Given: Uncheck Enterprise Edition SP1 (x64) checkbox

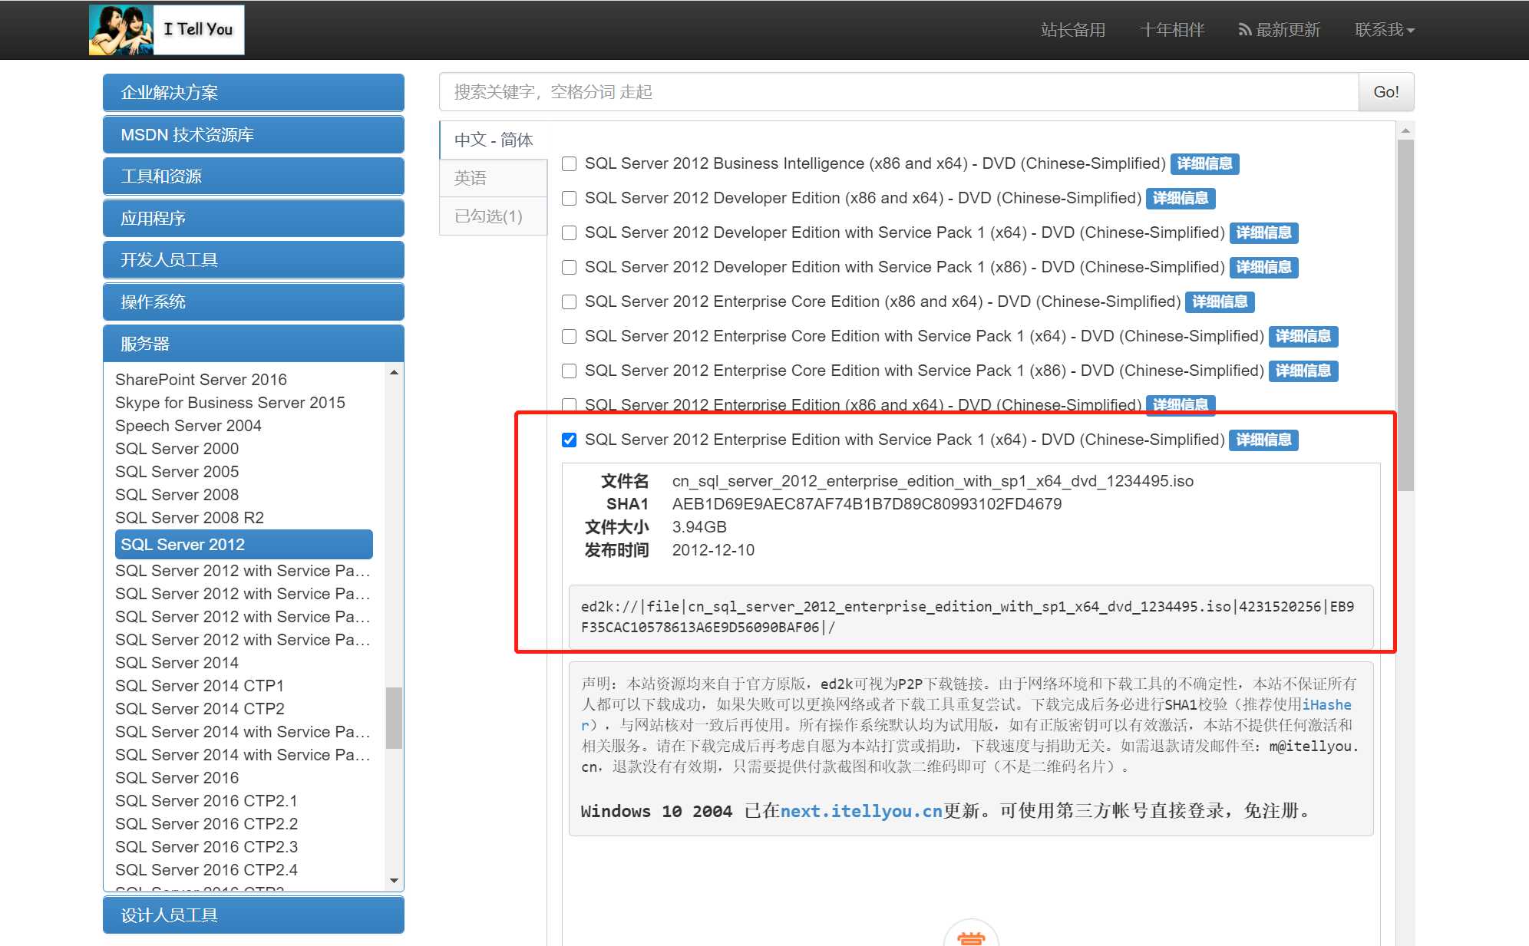Looking at the screenshot, I should point(569,440).
